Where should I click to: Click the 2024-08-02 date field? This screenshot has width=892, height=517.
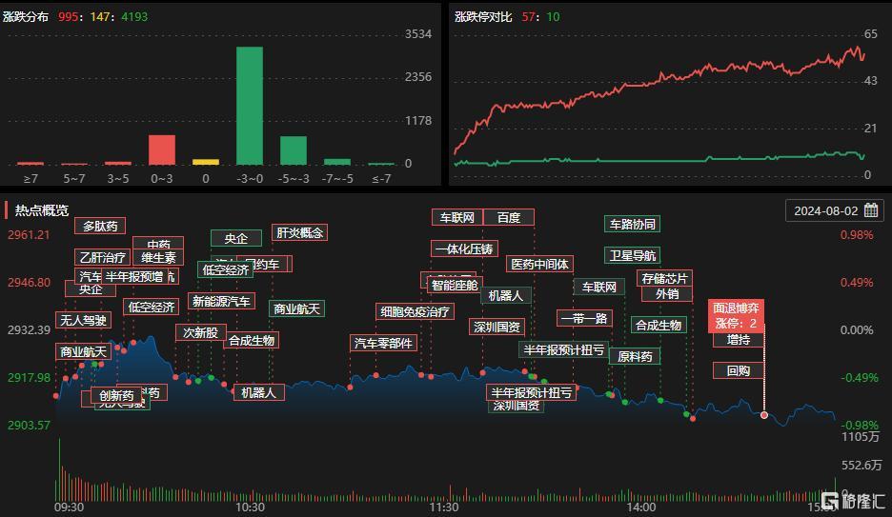click(835, 210)
